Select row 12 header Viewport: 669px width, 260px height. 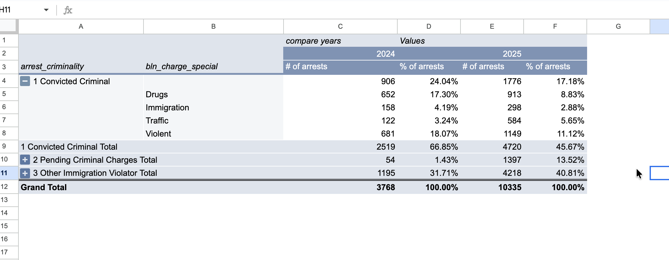coord(8,187)
